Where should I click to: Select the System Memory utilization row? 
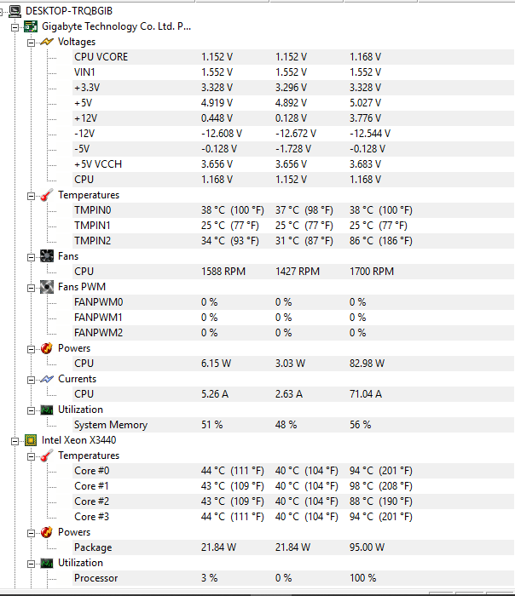(x=111, y=425)
